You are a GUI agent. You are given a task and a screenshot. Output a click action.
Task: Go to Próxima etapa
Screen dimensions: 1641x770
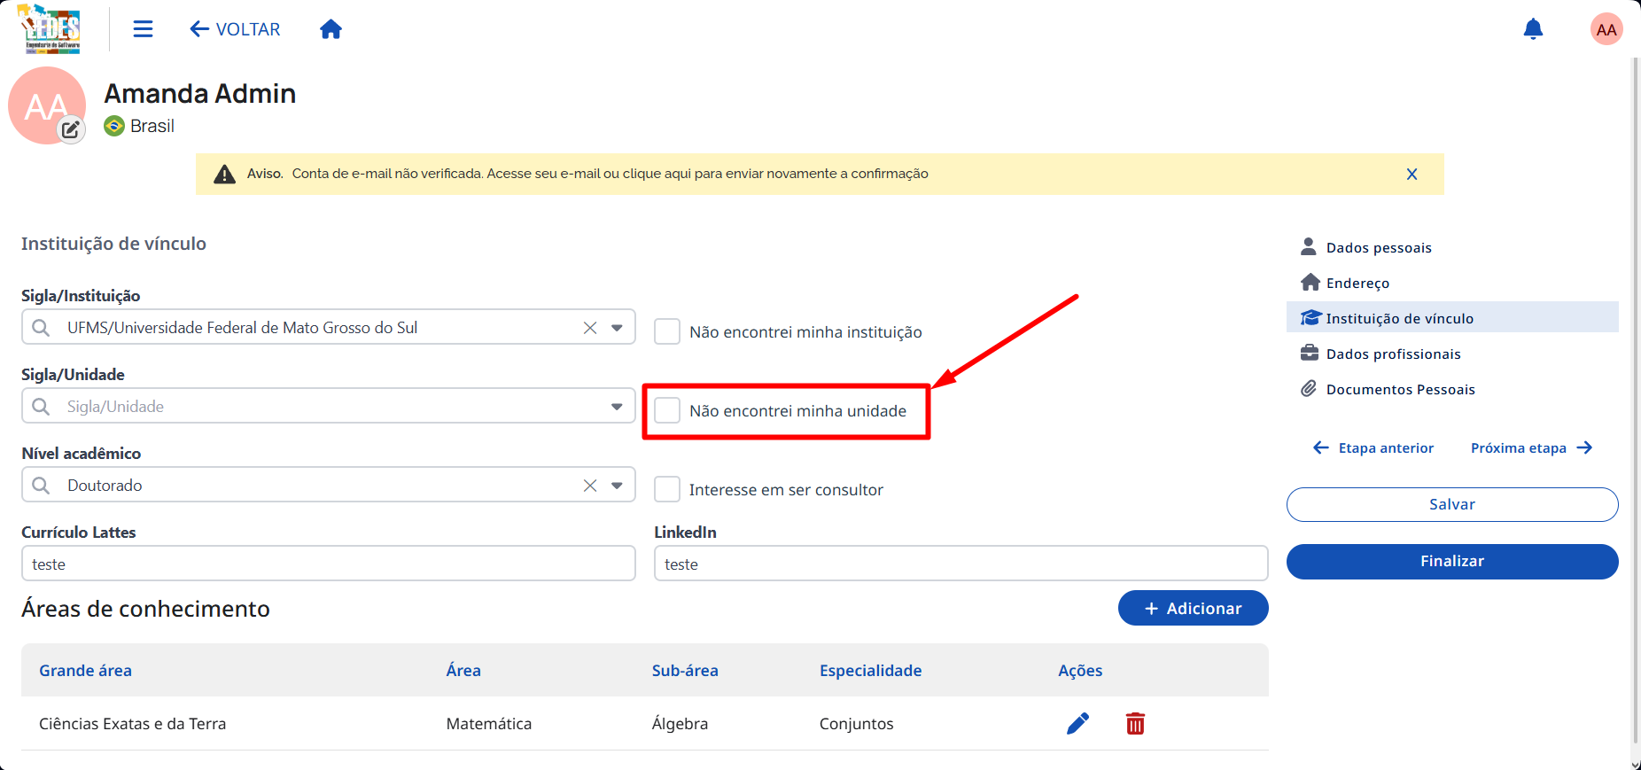(1532, 447)
